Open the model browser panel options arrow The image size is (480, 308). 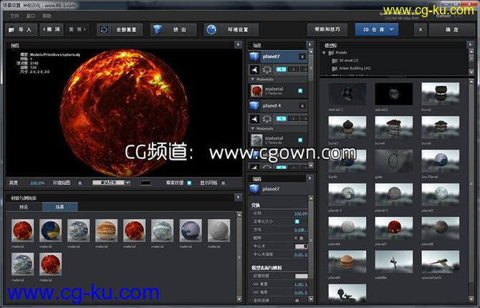470,44
